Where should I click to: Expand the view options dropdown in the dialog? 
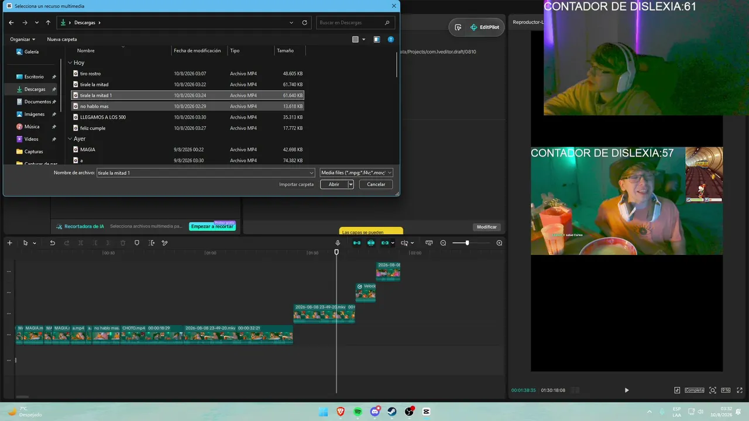click(363, 39)
